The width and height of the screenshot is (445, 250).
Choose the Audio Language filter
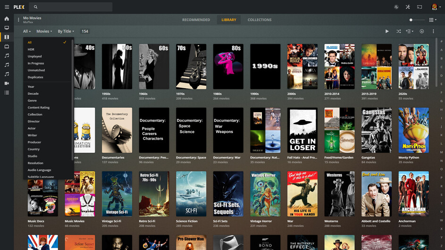point(47,170)
